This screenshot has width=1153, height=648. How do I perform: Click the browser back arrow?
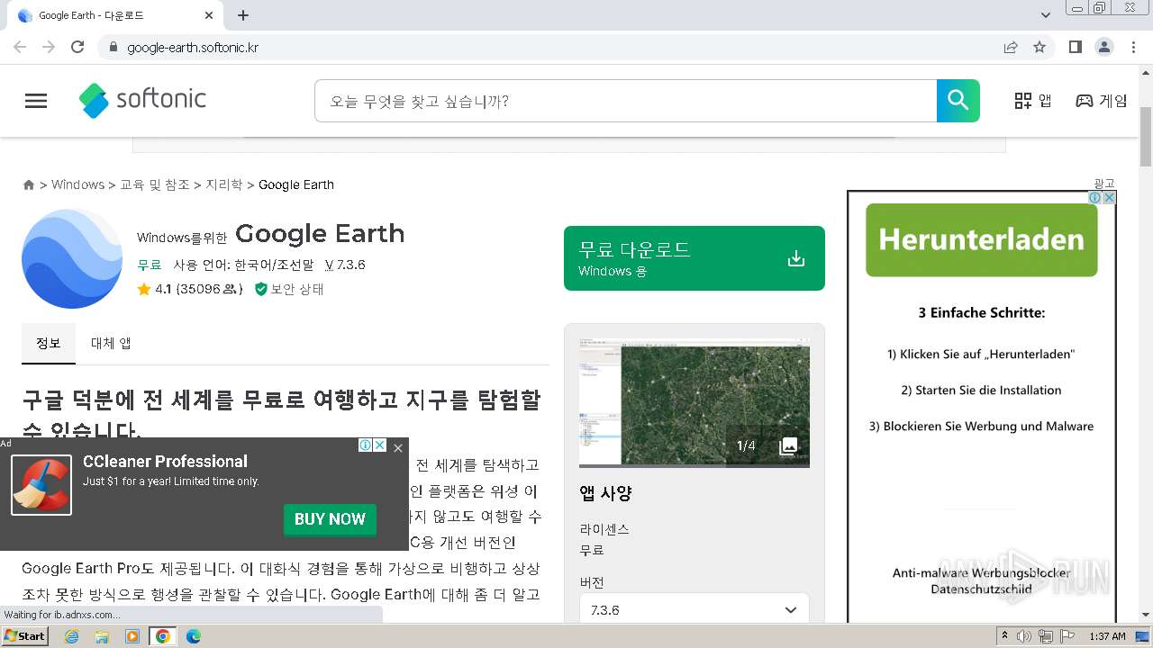click(x=20, y=47)
